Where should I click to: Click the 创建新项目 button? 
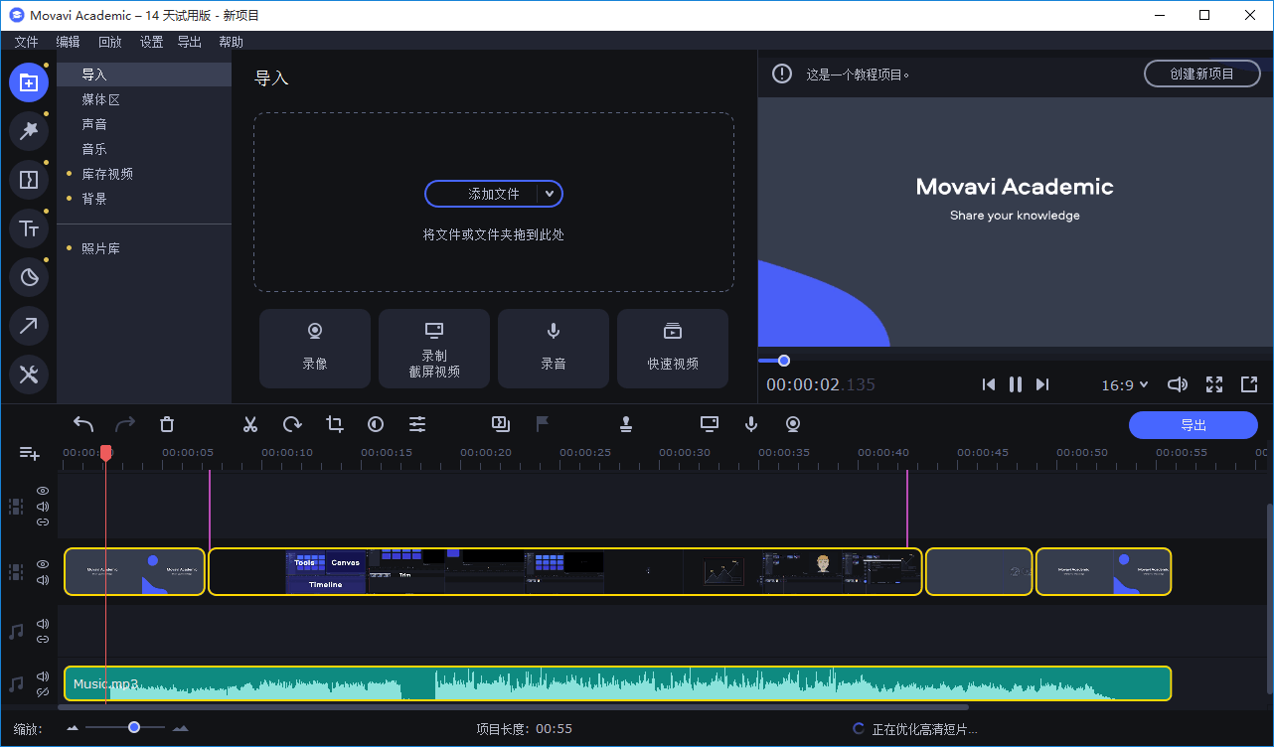1201,74
